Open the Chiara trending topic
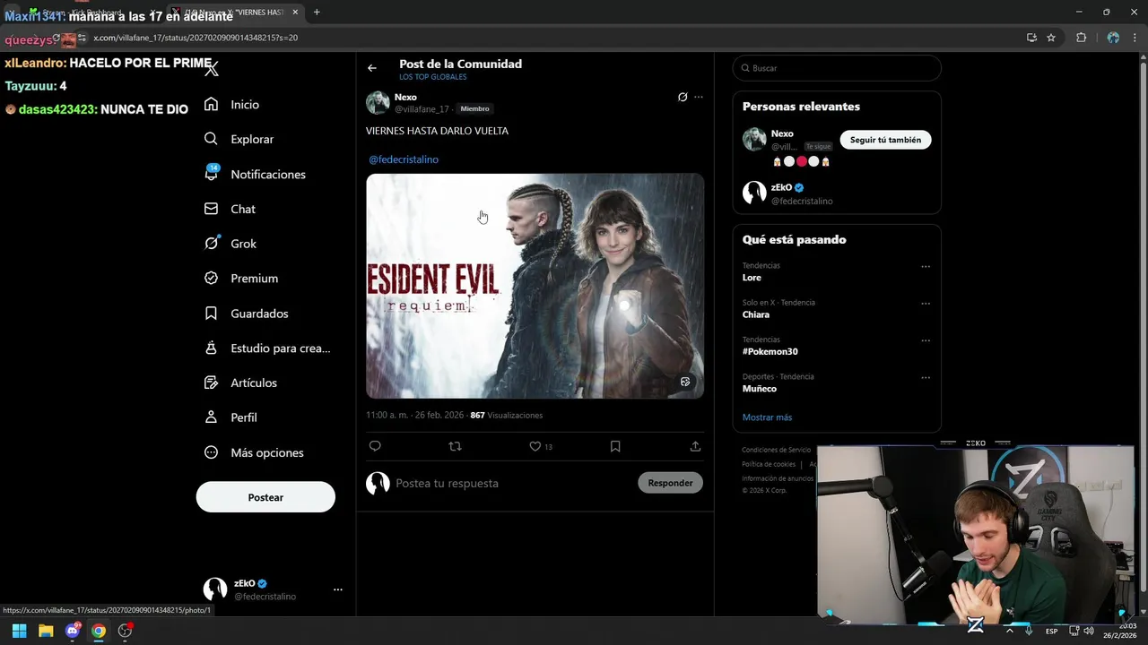Viewport: 1148px width, 645px height. (756, 314)
